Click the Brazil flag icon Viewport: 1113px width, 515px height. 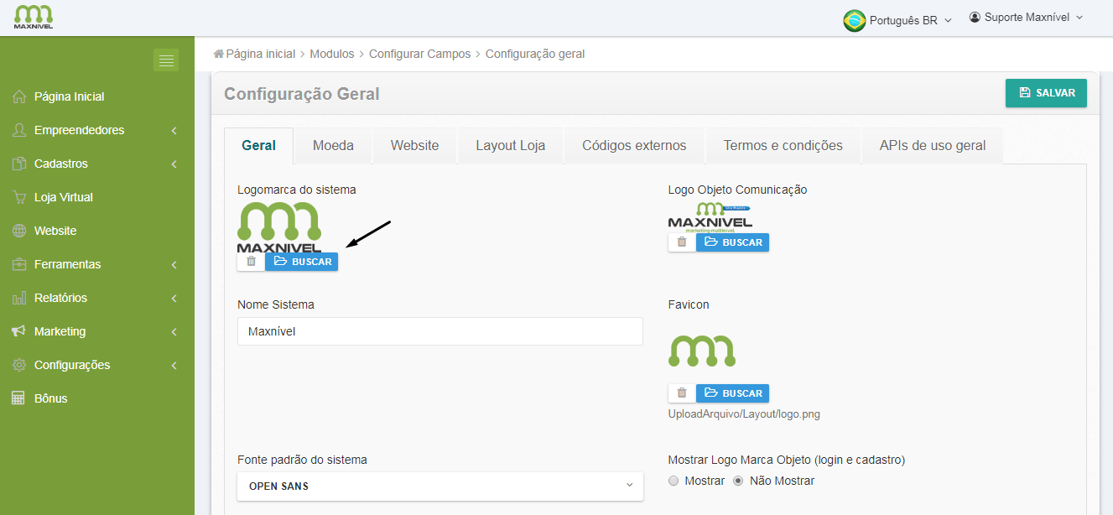point(854,20)
